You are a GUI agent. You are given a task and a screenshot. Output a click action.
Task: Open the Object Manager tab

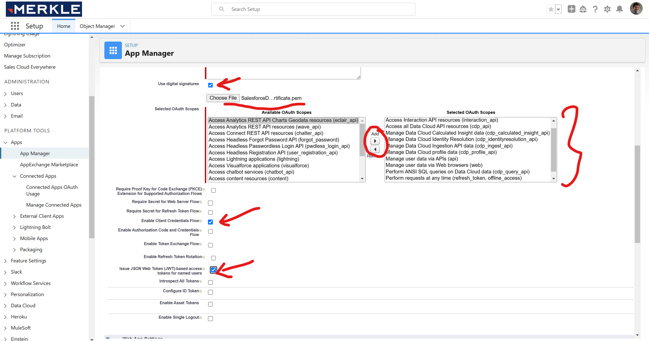click(97, 26)
